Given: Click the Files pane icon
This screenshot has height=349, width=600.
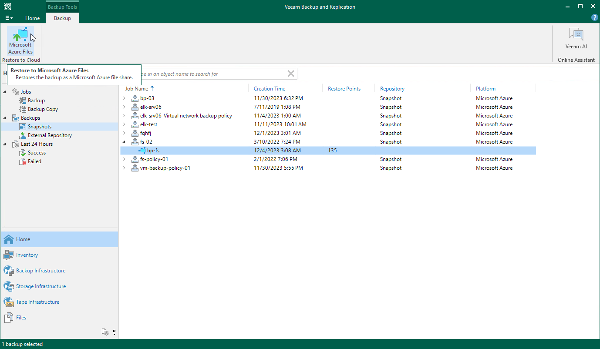Looking at the screenshot, I should [9, 318].
